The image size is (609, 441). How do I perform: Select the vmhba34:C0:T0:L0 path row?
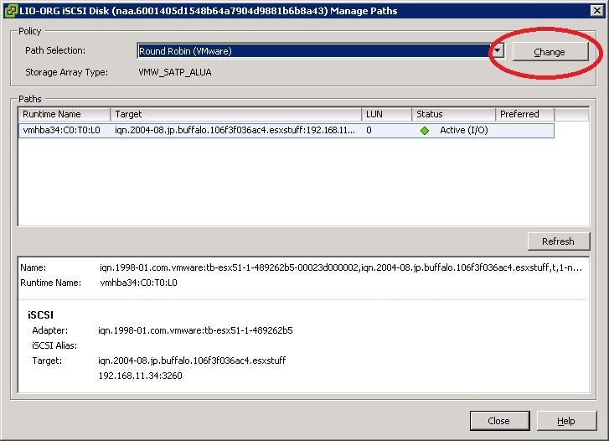(x=62, y=131)
